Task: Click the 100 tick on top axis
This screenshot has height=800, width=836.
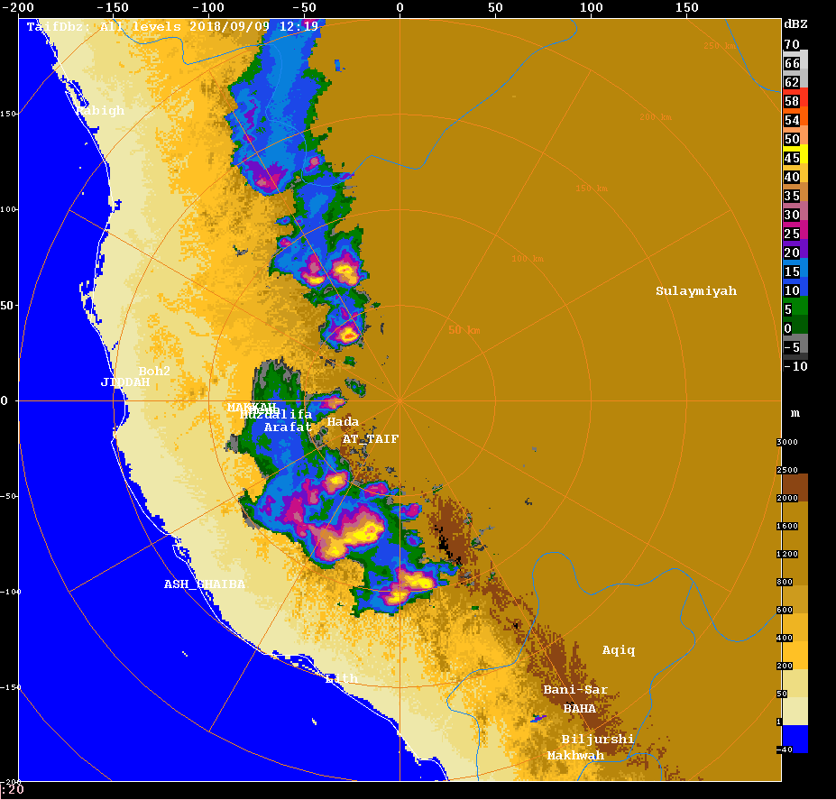Action: coord(592,7)
